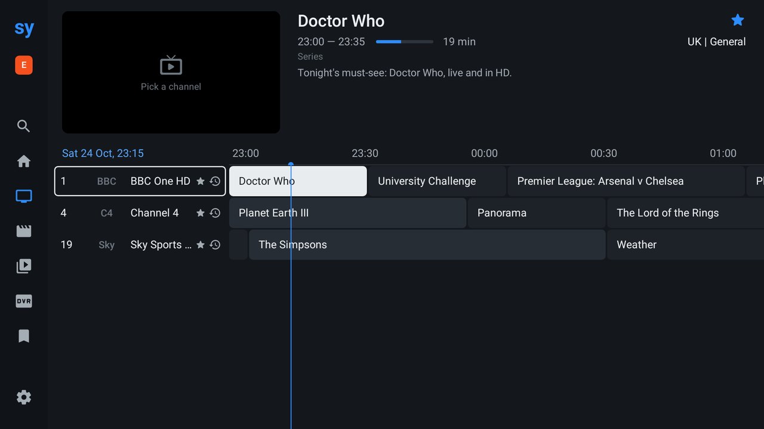Select the Channel 4 channel name
Viewport: 764px width, 429px height.
click(155, 213)
